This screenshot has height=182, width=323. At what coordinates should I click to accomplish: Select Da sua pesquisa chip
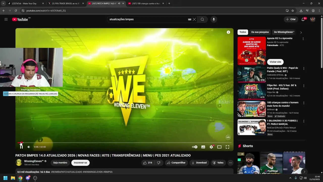pyautogui.click(x=260, y=32)
